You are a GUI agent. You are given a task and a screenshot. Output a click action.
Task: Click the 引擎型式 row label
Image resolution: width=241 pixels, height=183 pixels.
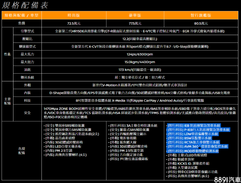pyautogui.click(x=27, y=31)
